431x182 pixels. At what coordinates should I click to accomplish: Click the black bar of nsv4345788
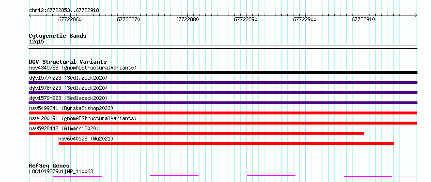click(223, 72)
